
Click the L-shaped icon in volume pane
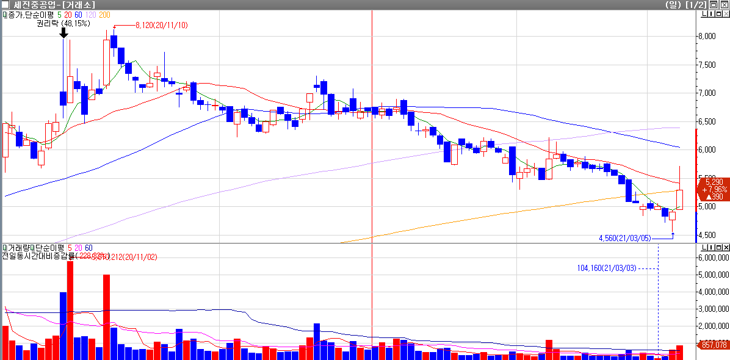click(705, 247)
